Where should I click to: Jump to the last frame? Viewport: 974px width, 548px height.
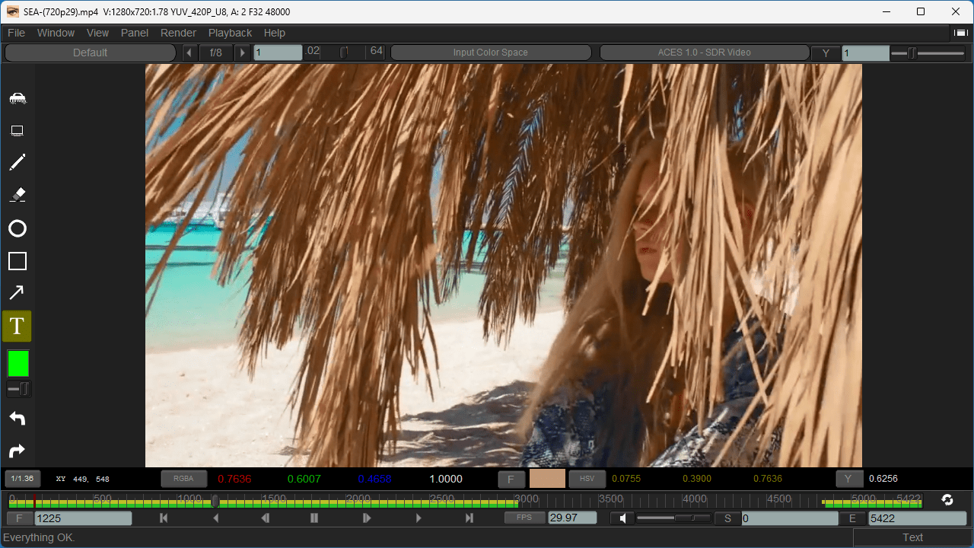(469, 518)
